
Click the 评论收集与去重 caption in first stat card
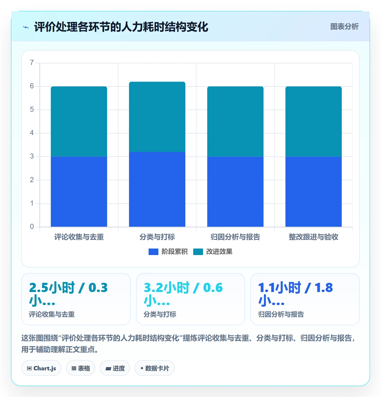(x=52, y=314)
